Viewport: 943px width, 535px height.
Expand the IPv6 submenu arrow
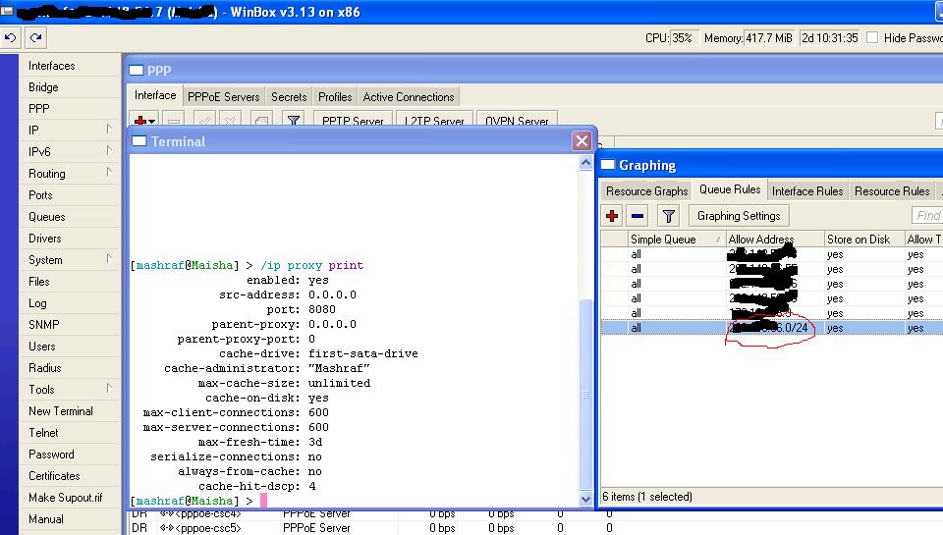[109, 151]
